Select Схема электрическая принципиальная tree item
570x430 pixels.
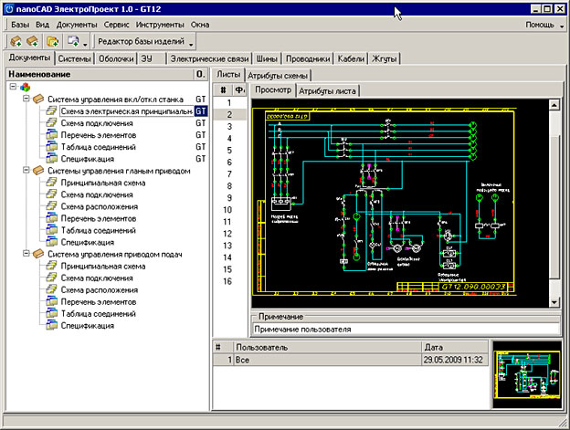[126, 111]
